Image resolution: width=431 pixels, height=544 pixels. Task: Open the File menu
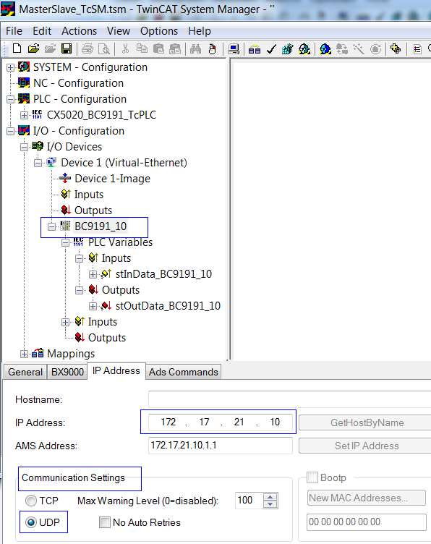(x=14, y=31)
